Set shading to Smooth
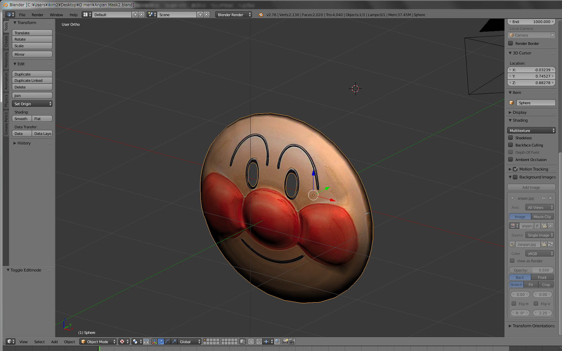Viewport: 562px width, 351px height. point(22,119)
